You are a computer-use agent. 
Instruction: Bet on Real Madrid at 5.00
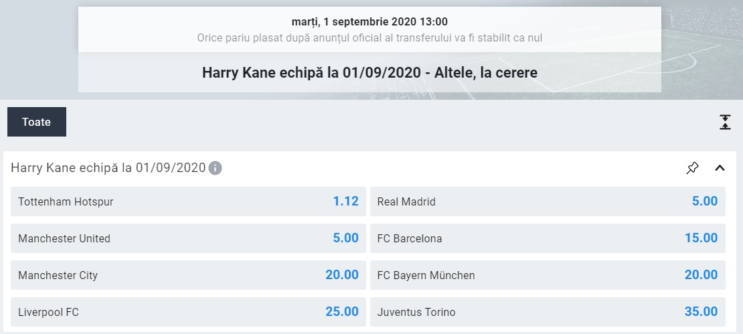pyautogui.click(x=547, y=201)
